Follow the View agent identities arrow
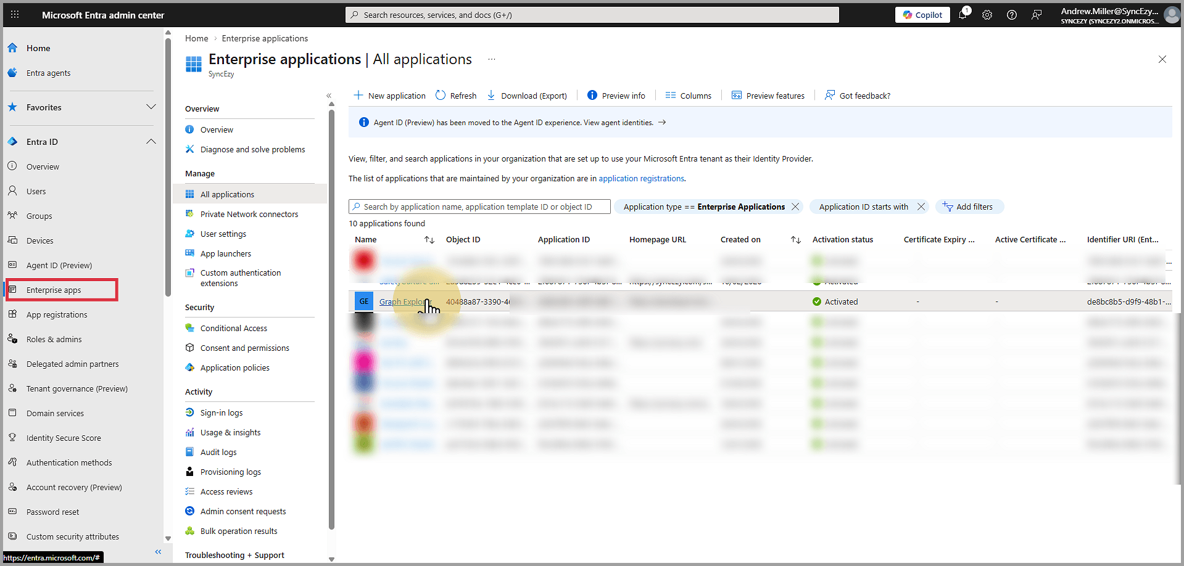The image size is (1184, 566). [x=662, y=123]
